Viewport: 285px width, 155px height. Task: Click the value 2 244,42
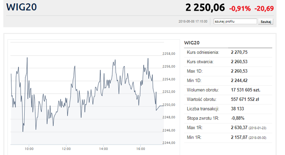239,81
